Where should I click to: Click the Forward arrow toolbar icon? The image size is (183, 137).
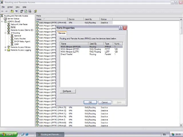point(6,11)
